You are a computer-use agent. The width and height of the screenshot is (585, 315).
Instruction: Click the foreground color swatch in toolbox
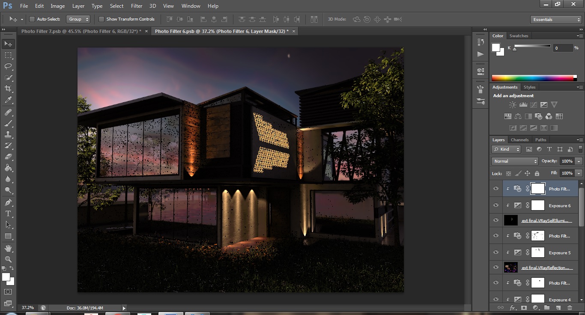pyautogui.click(x=6, y=277)
